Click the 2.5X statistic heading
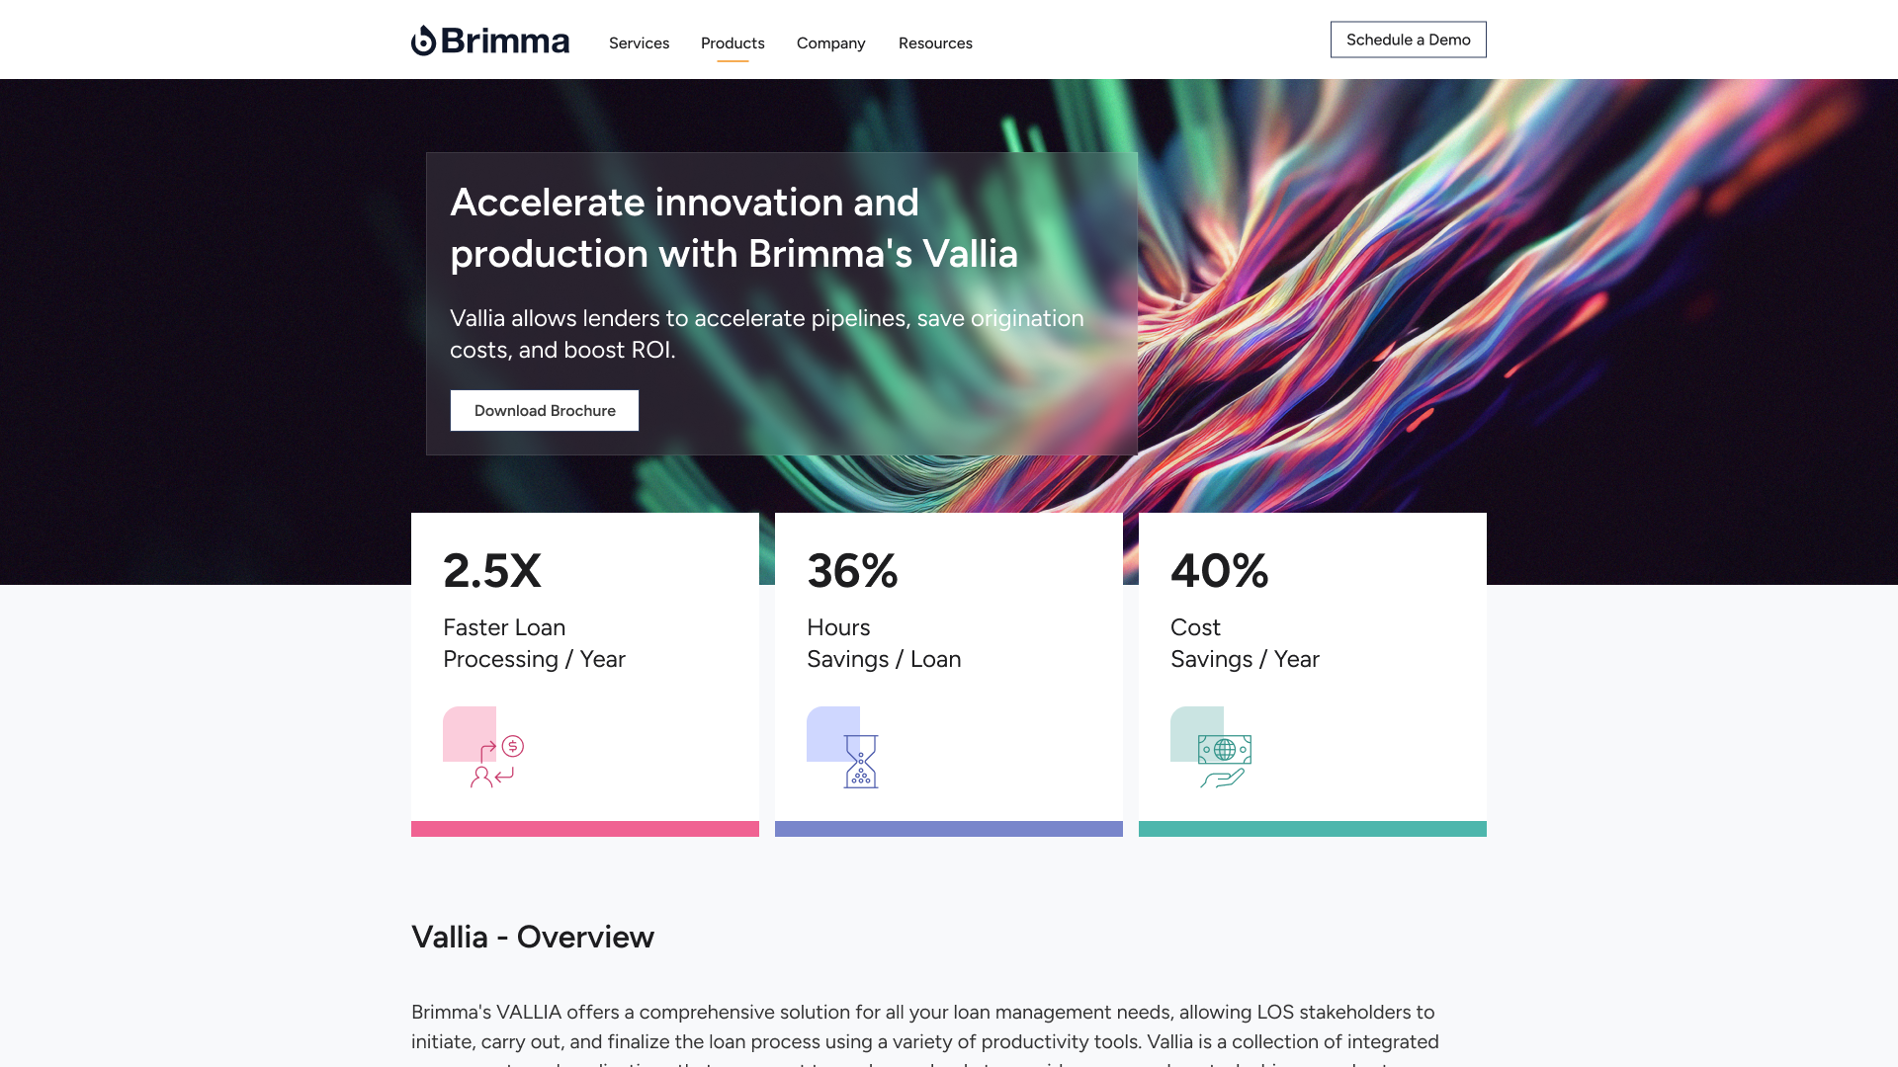The image size is (1898, 1067). point(492,571)
